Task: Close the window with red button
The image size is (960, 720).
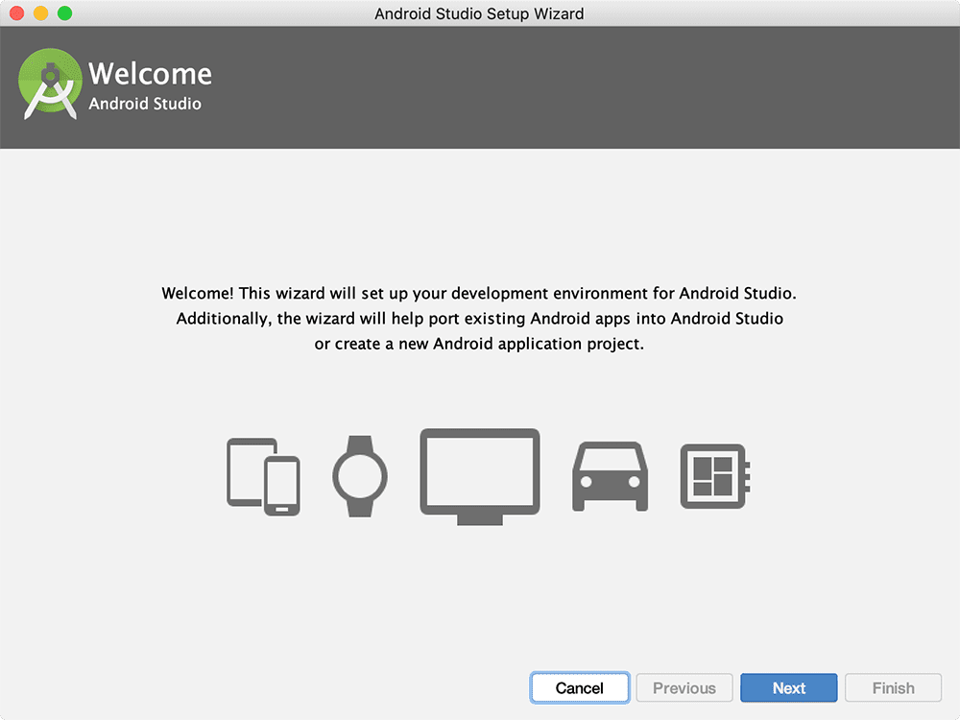Action: click(x=17, y=12)
